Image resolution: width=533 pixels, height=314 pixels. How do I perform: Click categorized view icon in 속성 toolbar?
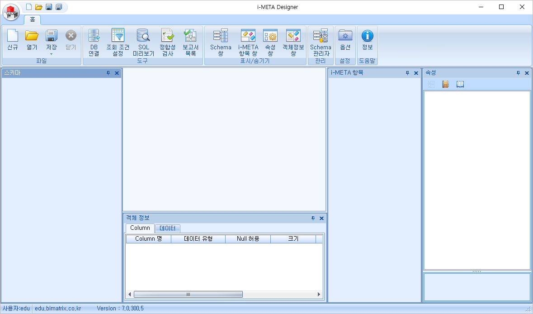tap(431, 84)
